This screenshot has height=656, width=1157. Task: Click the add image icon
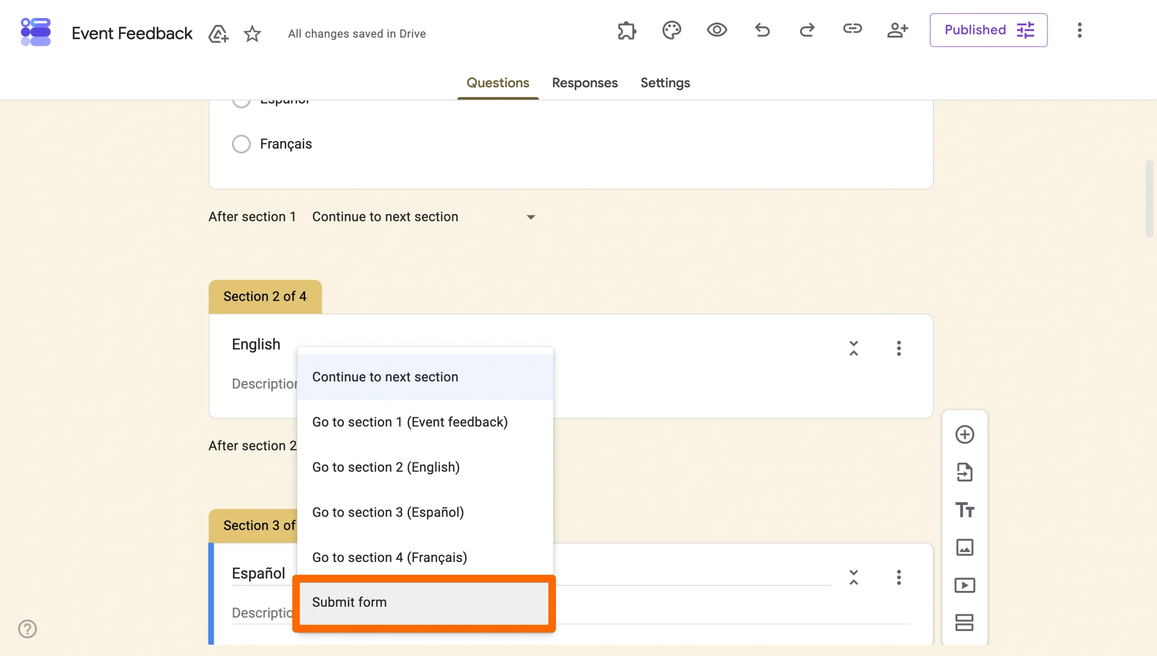coord(965,547)
